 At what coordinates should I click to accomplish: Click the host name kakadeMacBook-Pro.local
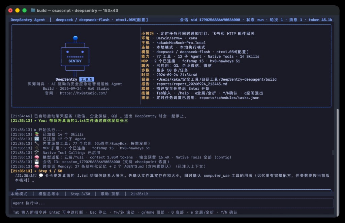coord(181,43)
